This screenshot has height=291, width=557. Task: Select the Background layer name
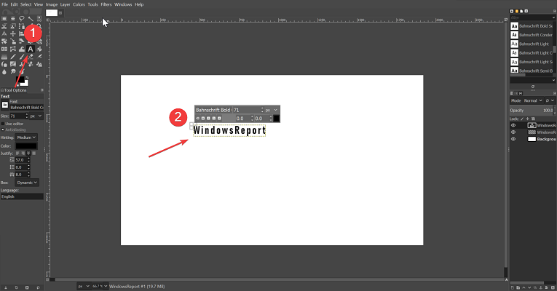[546, 139]
